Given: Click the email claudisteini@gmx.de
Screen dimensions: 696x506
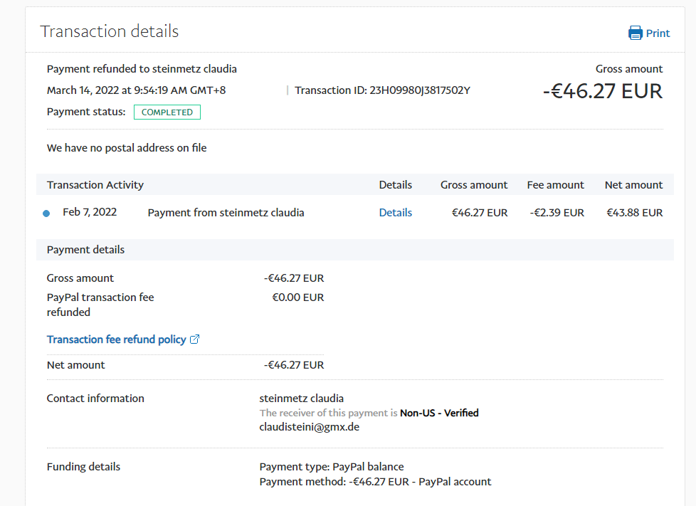Looking at the screenshot, I should 311,427.
